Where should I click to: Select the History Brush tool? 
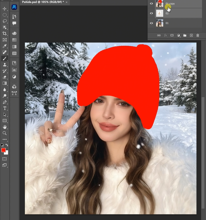click(x=5, y=71)
